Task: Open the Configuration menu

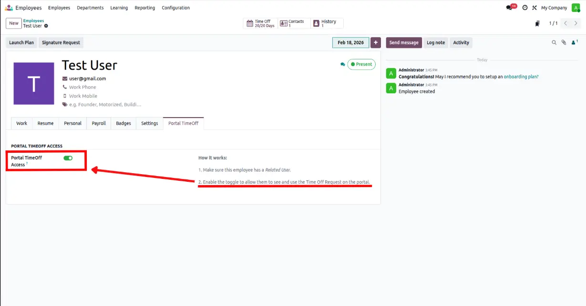Action: coord(175,8)
